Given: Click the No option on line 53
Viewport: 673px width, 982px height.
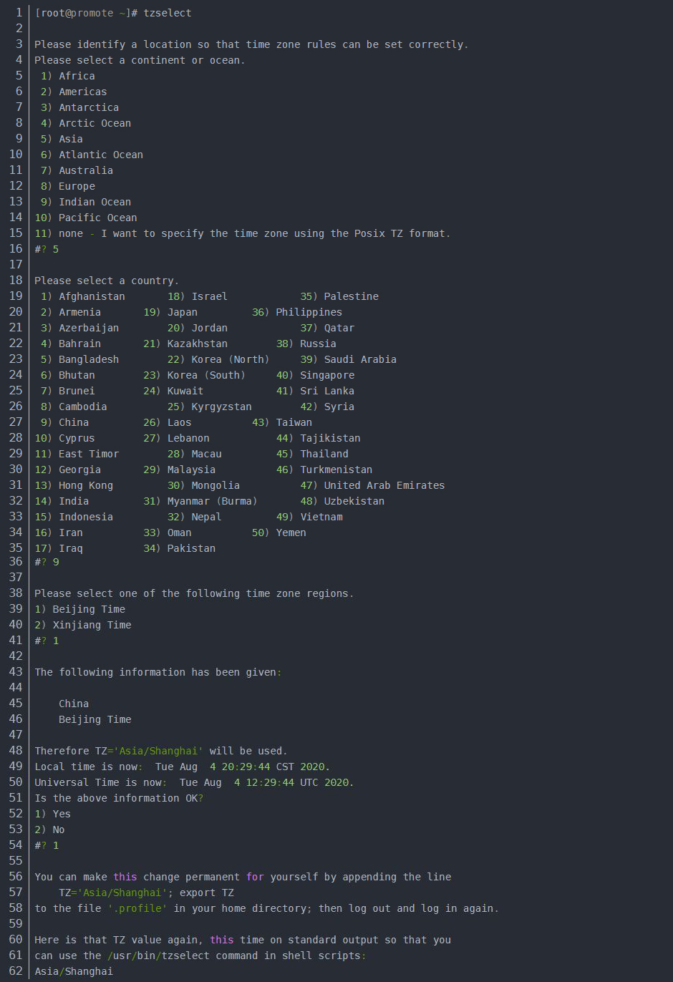Looking at the screenshot, I should 59,830.
